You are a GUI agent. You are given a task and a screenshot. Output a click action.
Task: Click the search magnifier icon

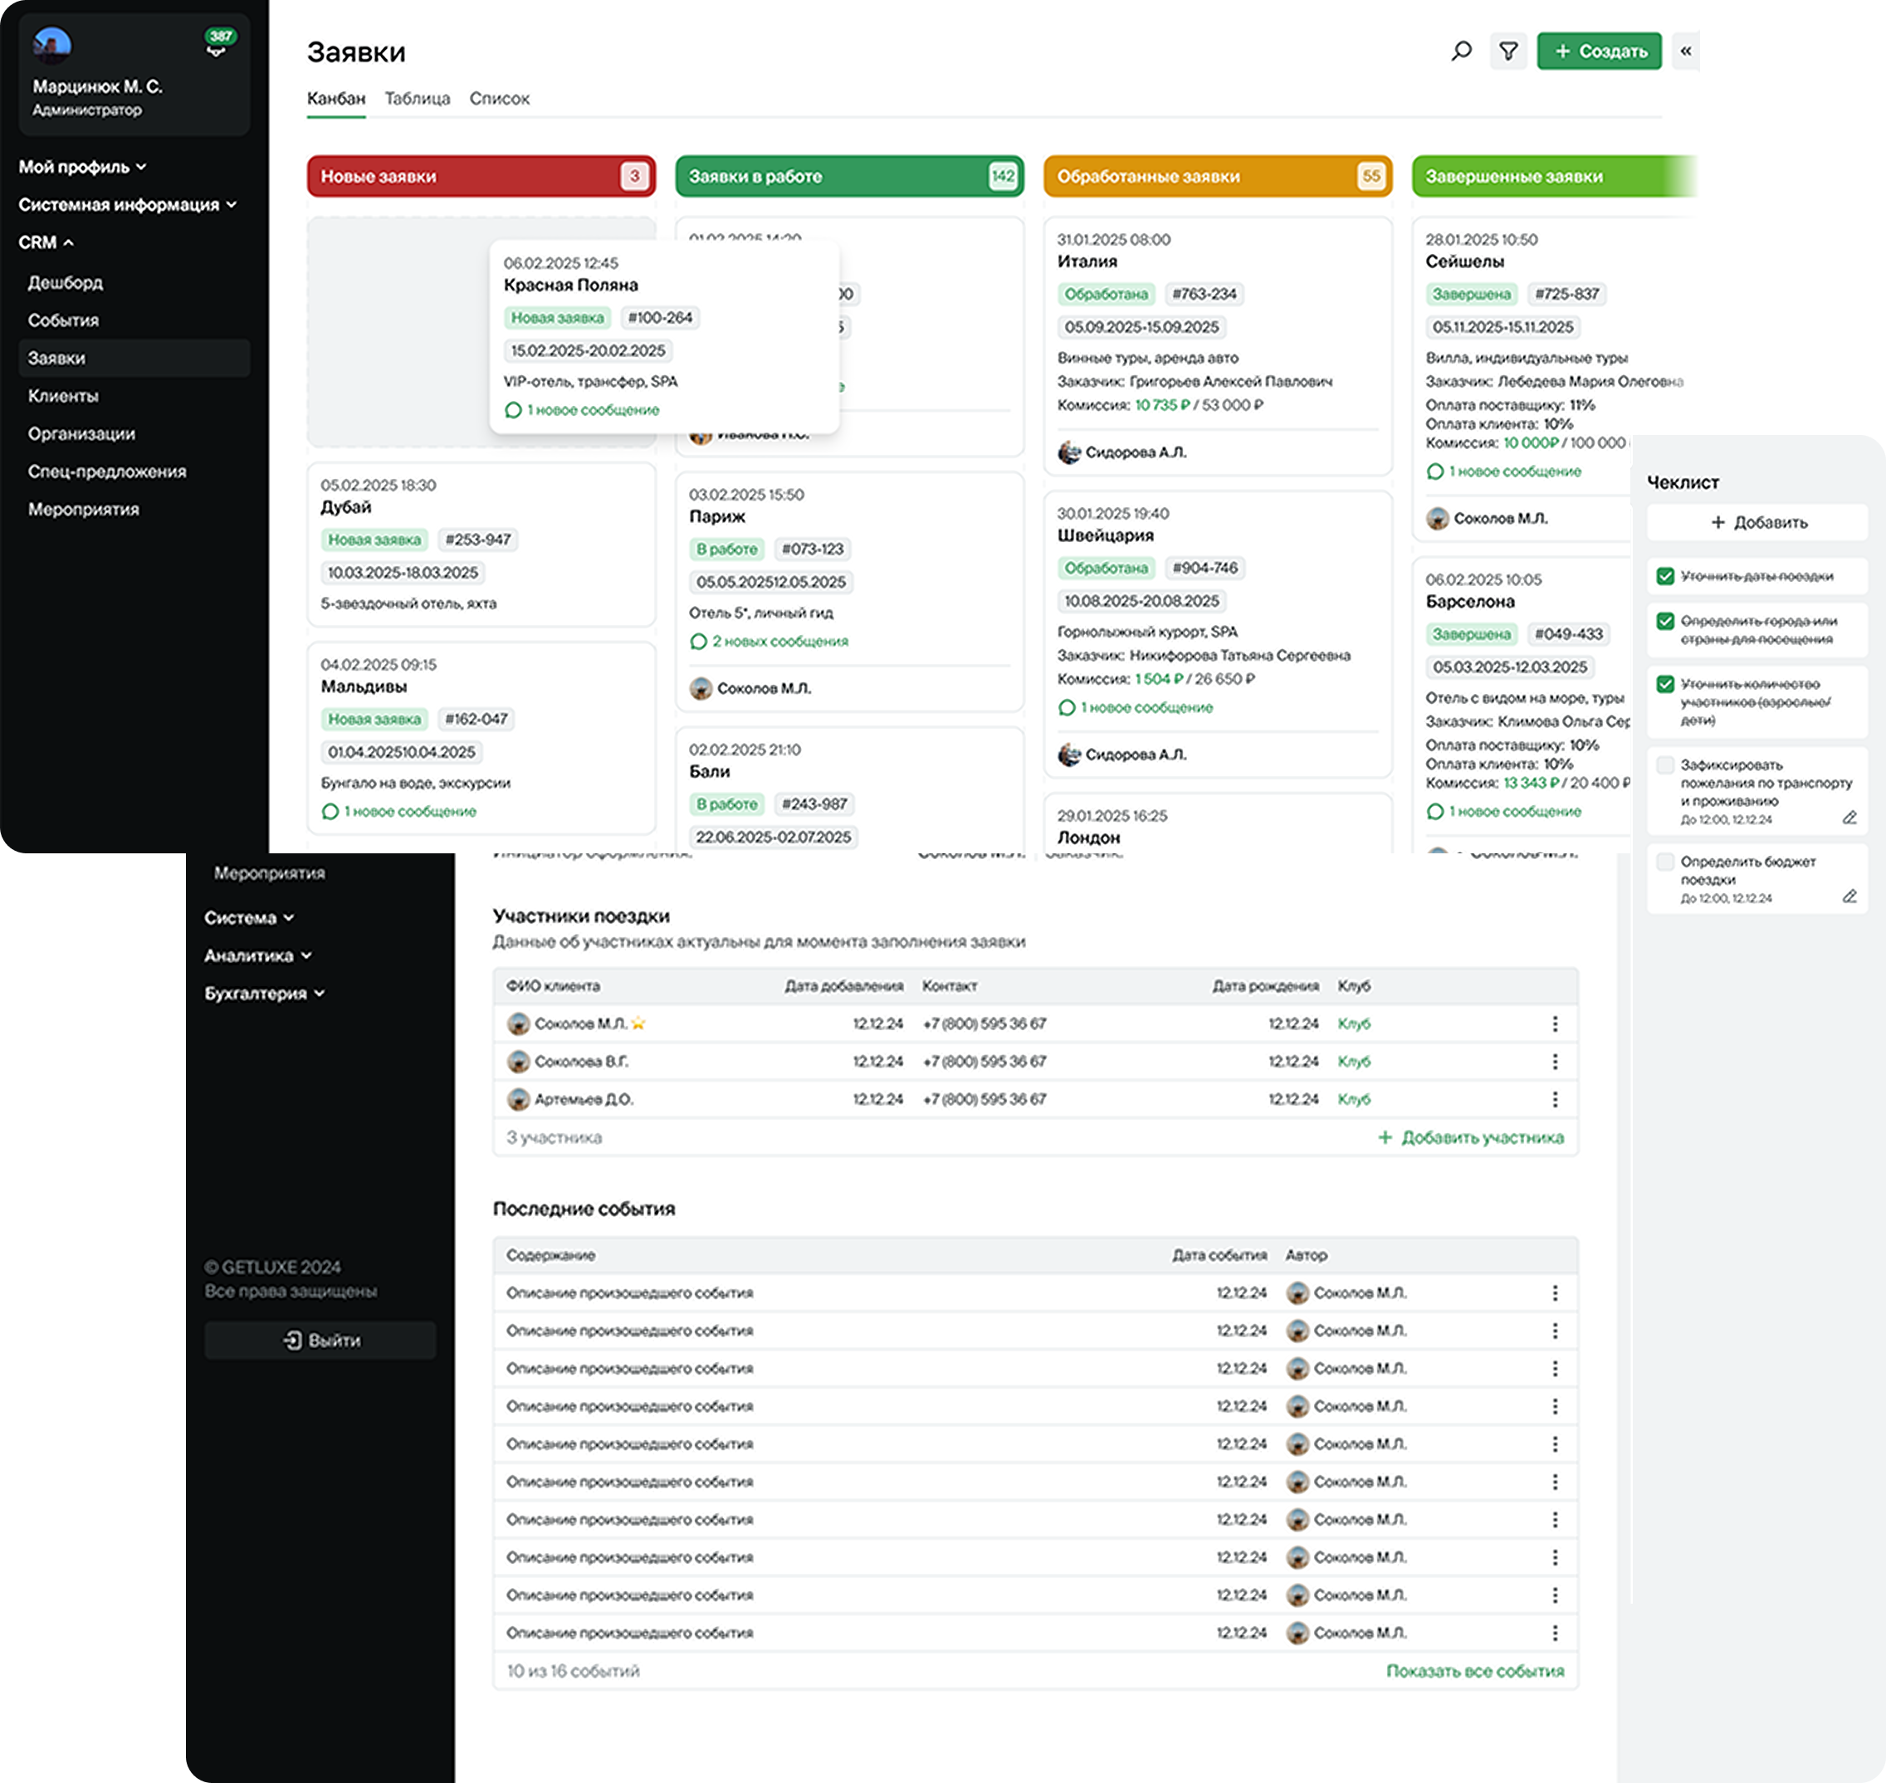coord(1461,51)
